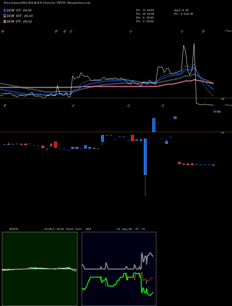The height and width of the screenshot is (306, 232).
Task: Click the 'Avg V: 0 M' value
Action: (180, 10)
